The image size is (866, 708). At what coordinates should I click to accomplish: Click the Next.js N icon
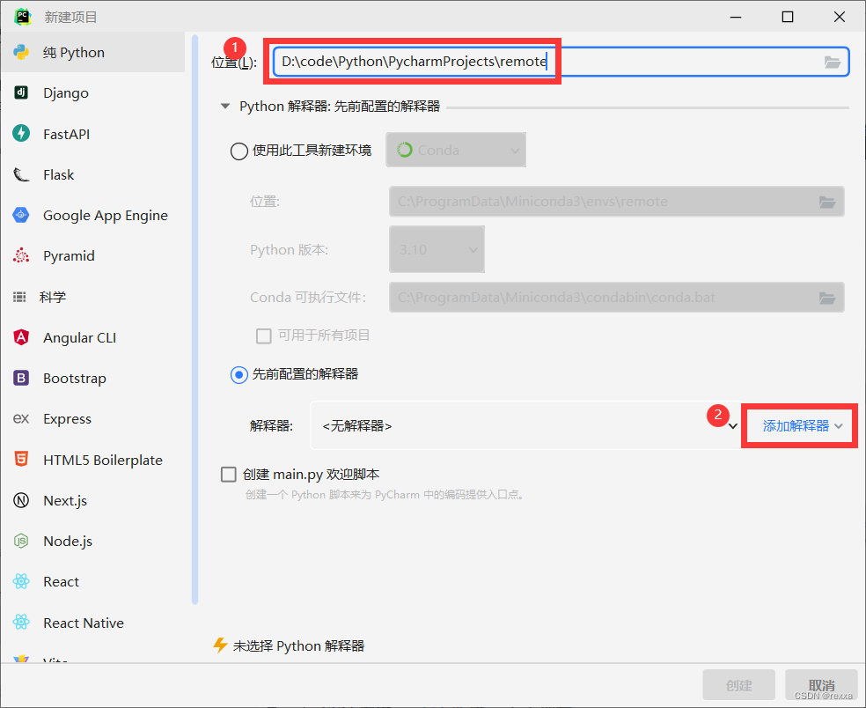[21, 500]
